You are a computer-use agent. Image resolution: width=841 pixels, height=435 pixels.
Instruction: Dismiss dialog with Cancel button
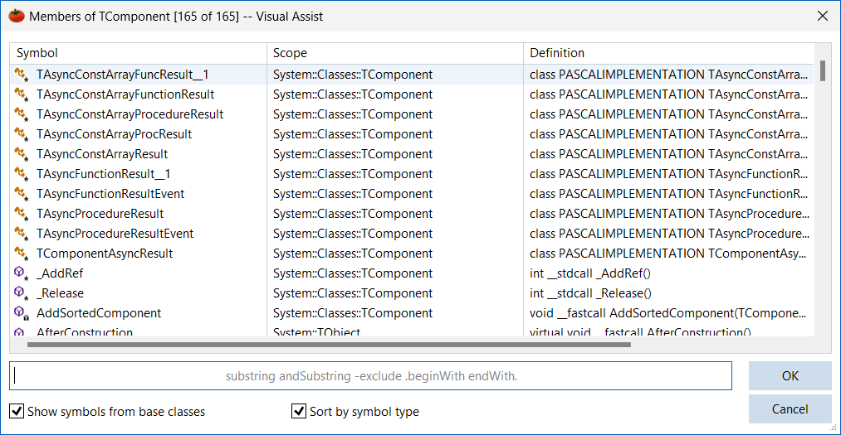tap(790, 408)
